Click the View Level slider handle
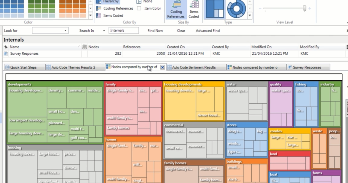Viewport: 348px width, 183px height. click(304, 8)
